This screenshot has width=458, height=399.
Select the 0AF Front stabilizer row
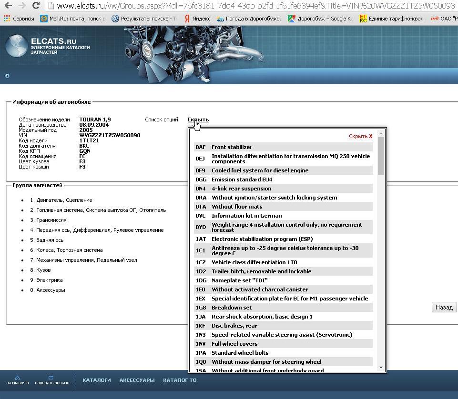283,147
